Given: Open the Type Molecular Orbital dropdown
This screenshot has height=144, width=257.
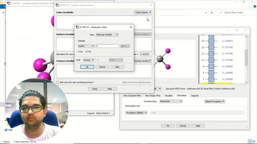Looking at the screenshot, I should pyautogui.click(x=107, y=35).
